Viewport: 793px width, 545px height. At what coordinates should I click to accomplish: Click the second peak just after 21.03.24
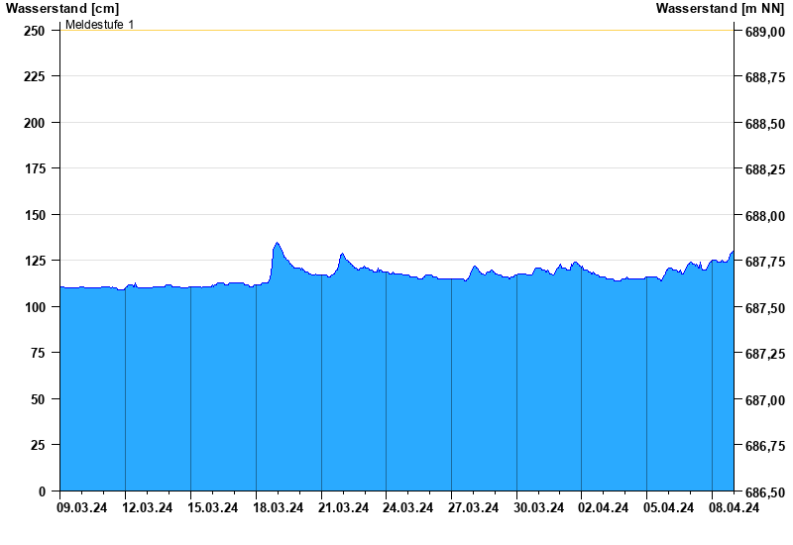pyautogui.click(x=342, y=254)
